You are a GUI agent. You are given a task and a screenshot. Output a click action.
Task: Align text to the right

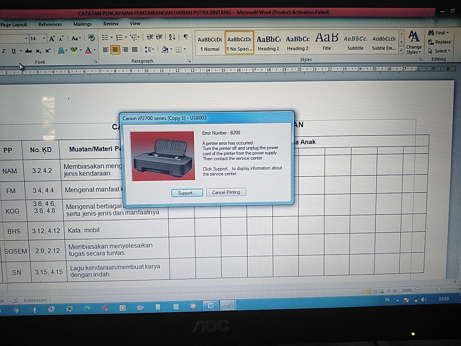(x=125, y=49)
